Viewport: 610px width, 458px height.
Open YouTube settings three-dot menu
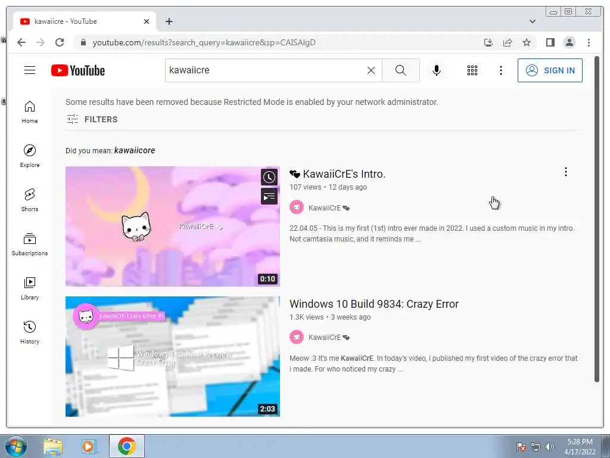pos(500,70)
